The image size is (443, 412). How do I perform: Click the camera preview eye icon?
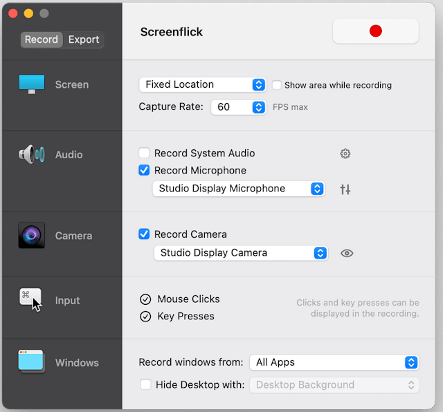tap(347, 253)
